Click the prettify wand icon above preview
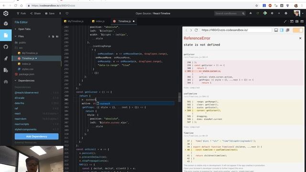 [x=285, y=21]
